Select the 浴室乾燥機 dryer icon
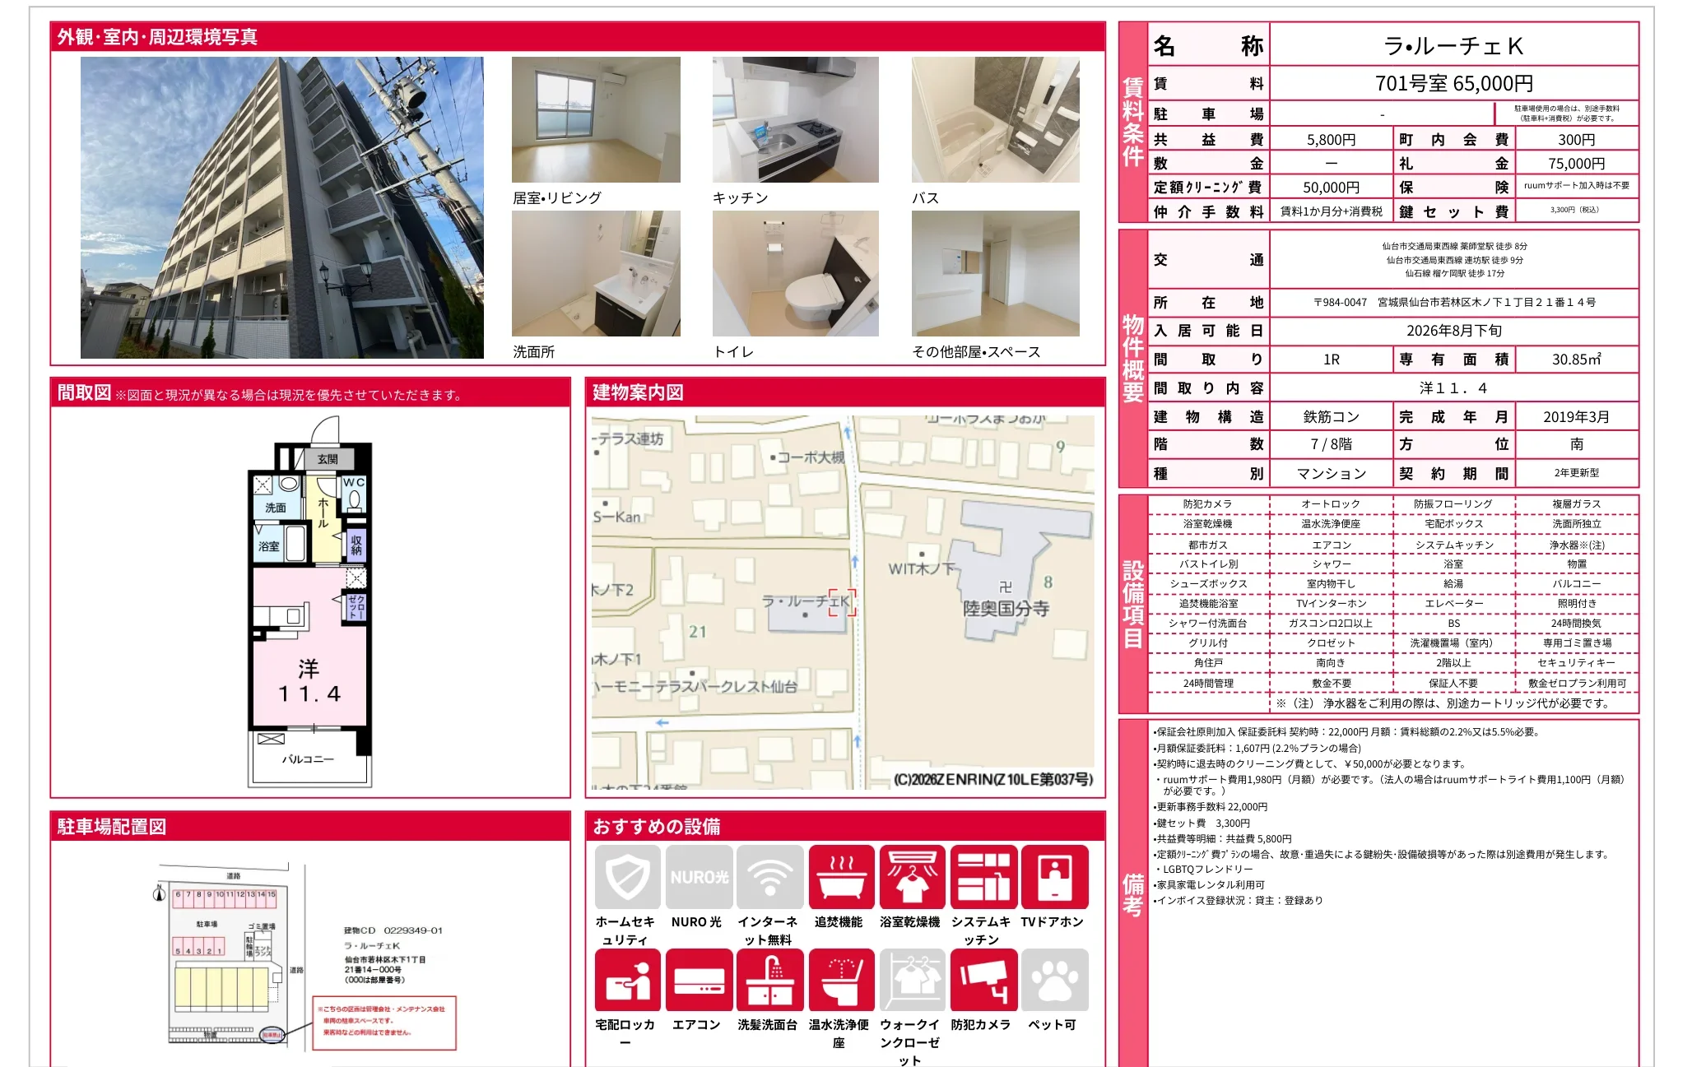1692x1067 pixels. click(x=912, y=877)
